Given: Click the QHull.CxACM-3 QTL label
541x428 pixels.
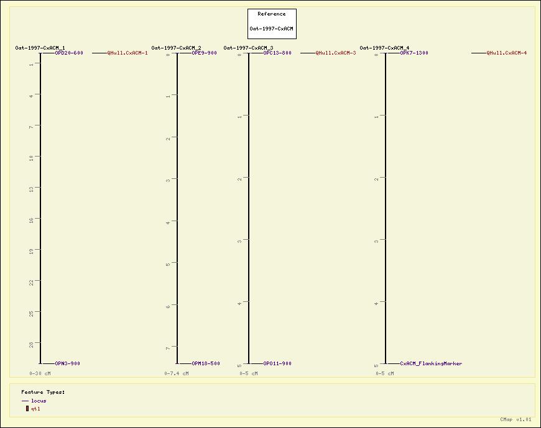Looking at the screenshot, I should click(336, 53).
